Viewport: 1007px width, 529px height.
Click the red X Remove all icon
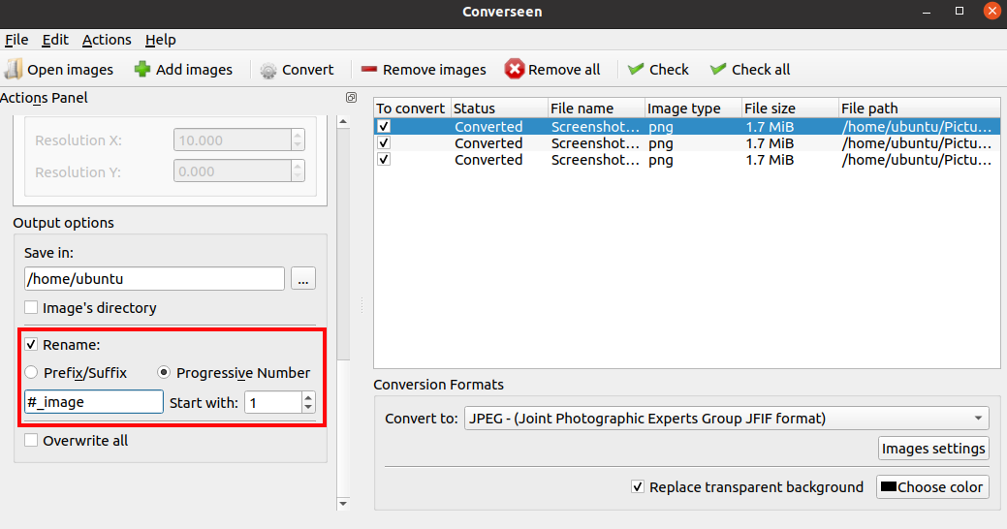coord(514,69)
